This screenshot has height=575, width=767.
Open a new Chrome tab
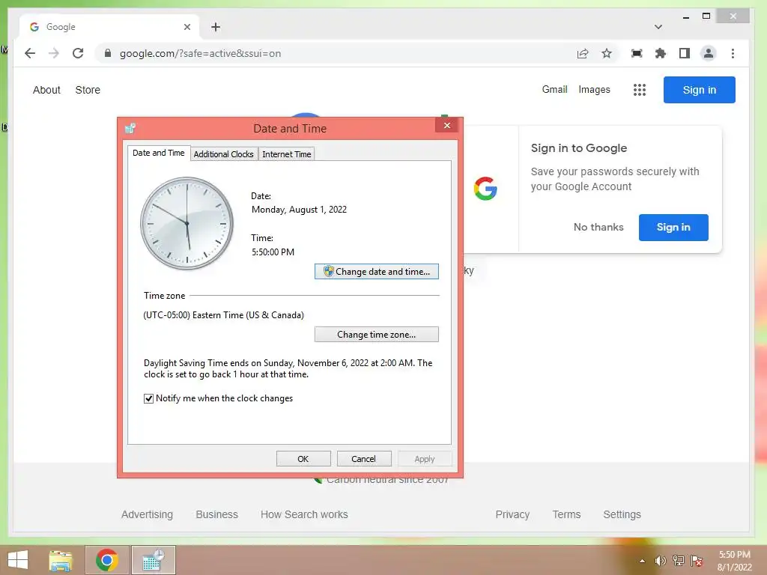(x=216, y=27)
